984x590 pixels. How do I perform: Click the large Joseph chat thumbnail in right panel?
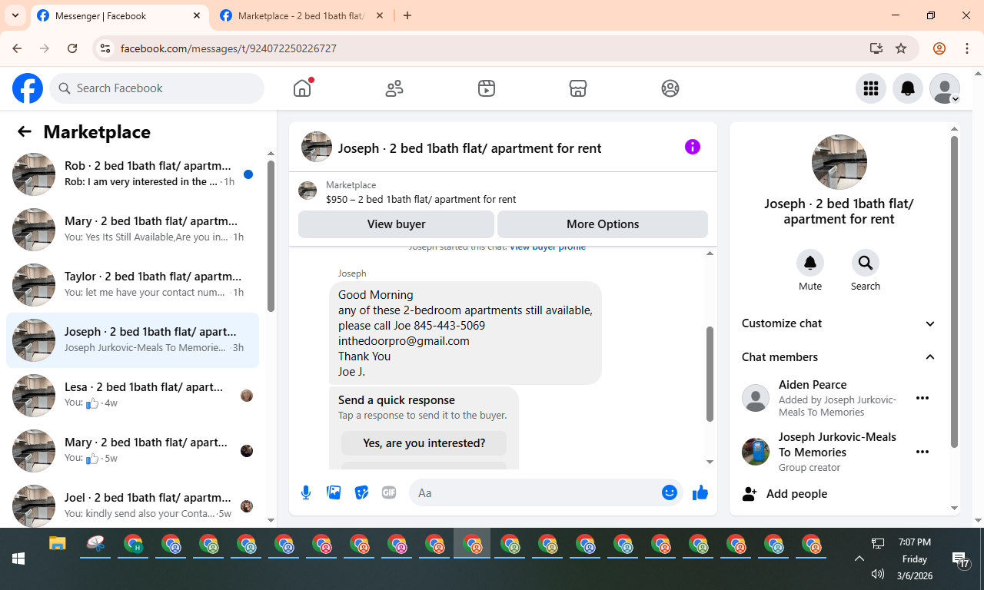click(839, 162)
